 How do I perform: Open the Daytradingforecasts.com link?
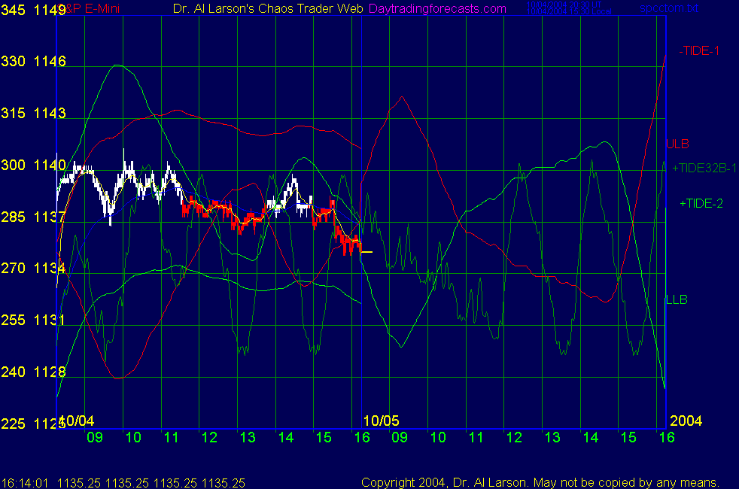coord(436,8)
